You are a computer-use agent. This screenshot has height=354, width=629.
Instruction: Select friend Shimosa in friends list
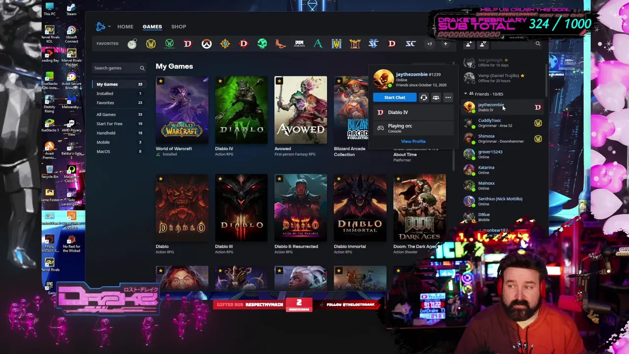[x=502, y=139]
